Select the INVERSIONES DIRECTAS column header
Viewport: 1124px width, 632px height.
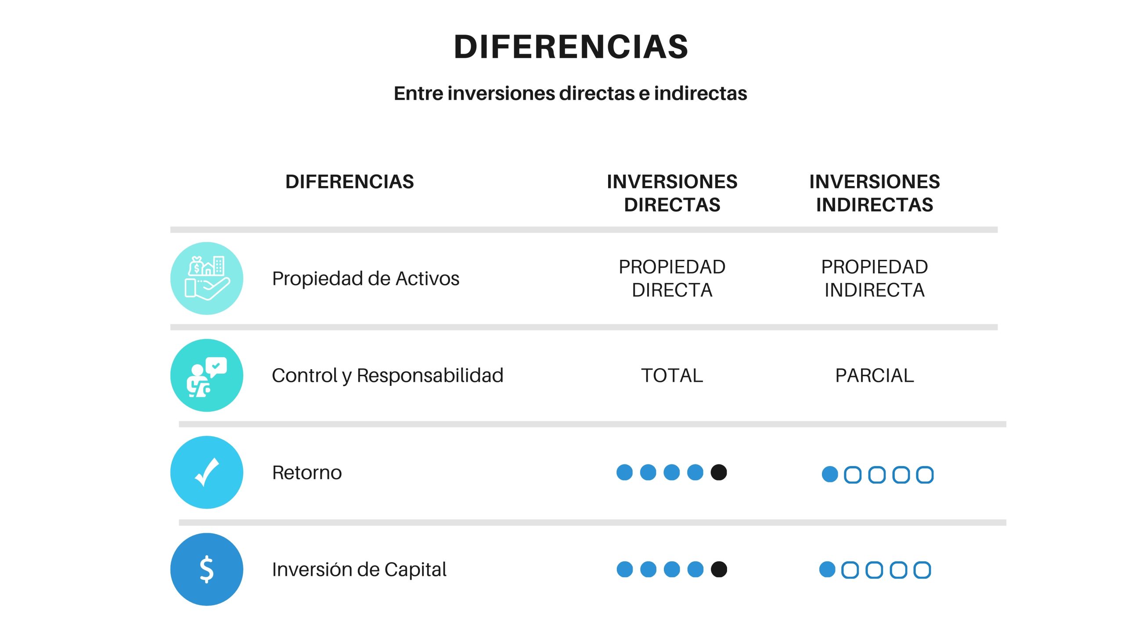coord(672,193)
